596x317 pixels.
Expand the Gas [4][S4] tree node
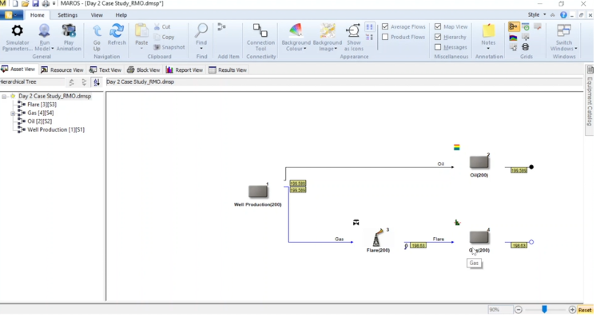[13, 113]
